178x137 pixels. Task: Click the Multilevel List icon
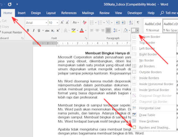point(108,23)
